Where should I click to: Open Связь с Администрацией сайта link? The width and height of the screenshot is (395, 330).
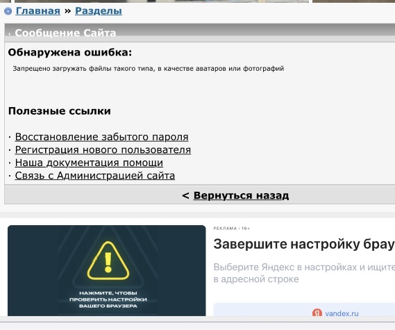pos(94,176)
